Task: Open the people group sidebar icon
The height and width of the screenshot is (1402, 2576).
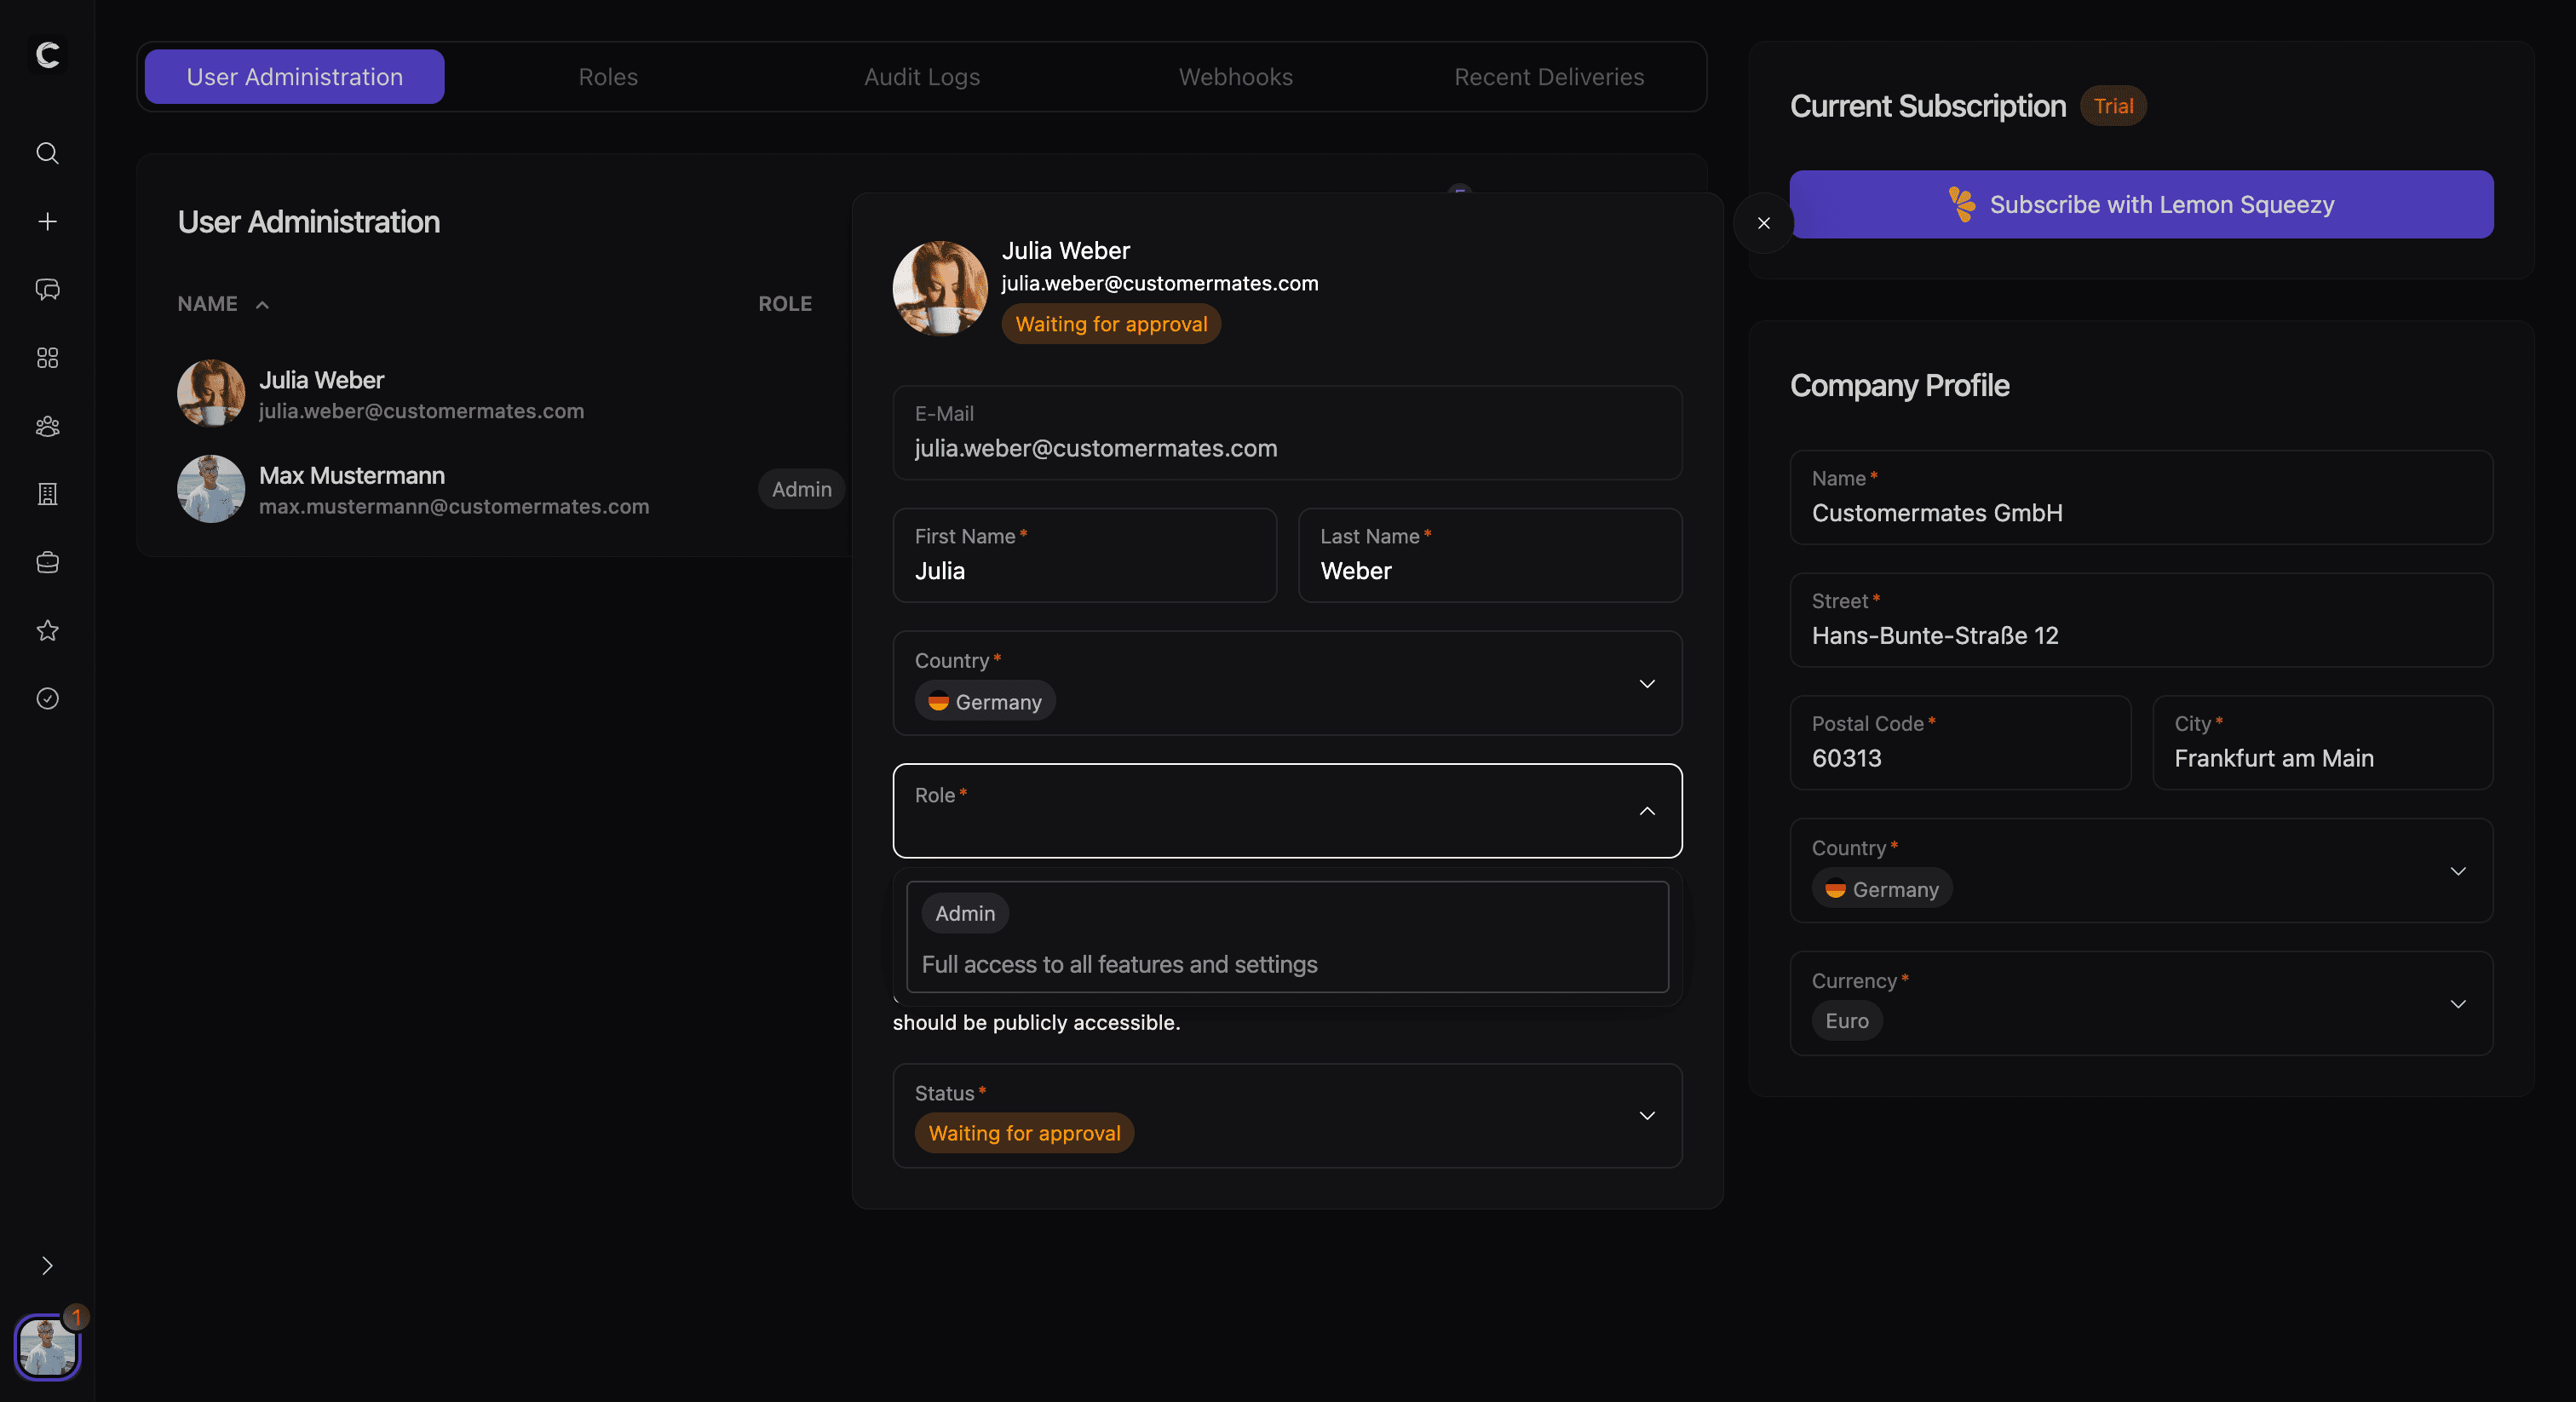Action: pyautogui.click(x=47, y=426)
